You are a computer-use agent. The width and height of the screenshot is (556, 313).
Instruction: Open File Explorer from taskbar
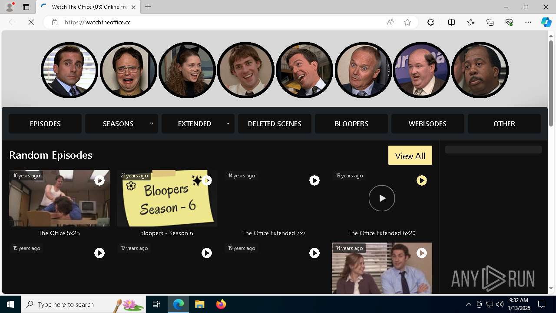pyautogui.click(x=200, y=304)
